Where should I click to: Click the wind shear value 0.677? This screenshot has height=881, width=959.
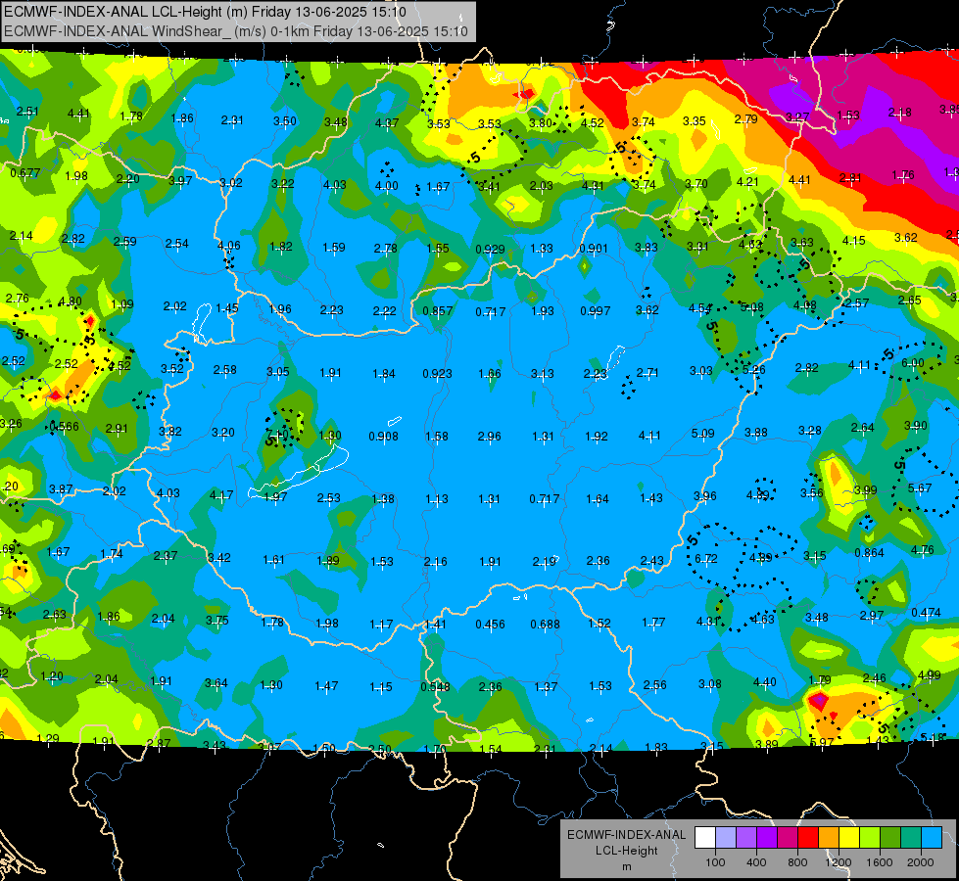[x=25, y=172]
